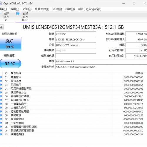Click the power on hours value 11743 小時
147x147 pixels.
tap(136, 56)
